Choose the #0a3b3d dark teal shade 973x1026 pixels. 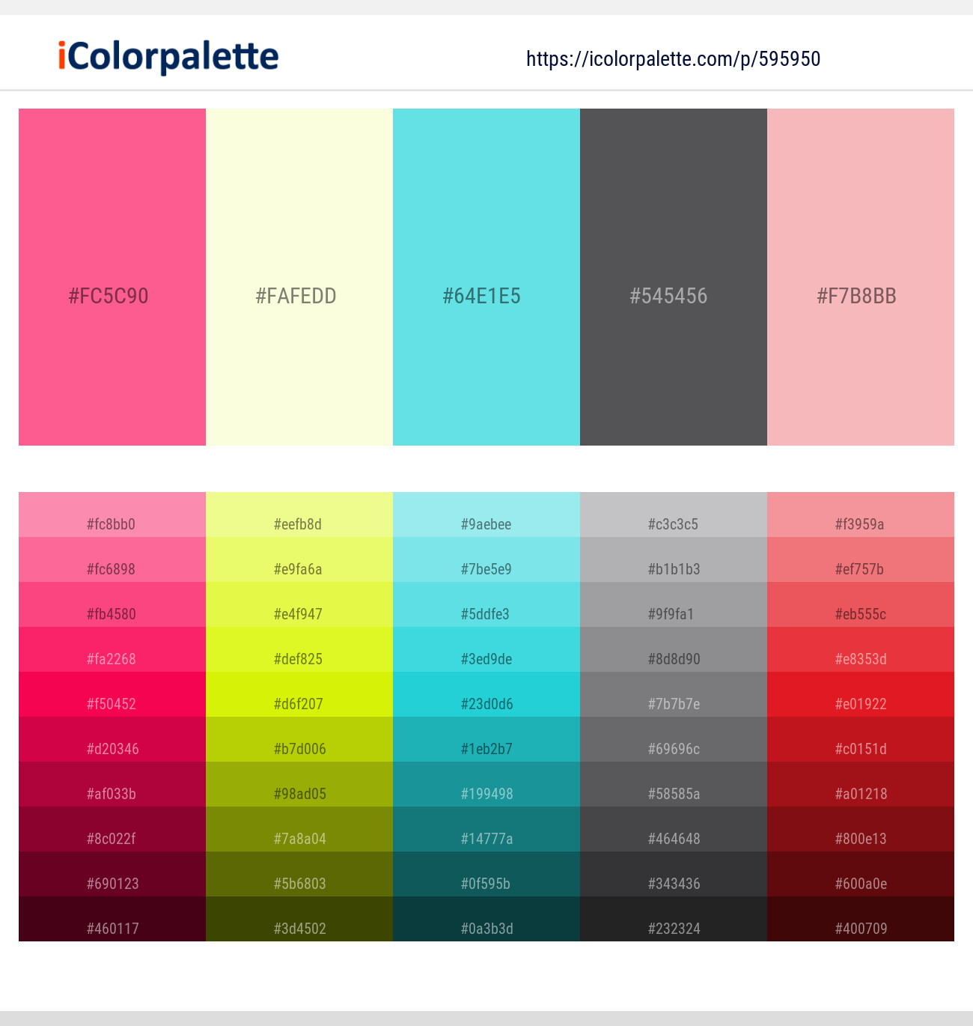click(x=487, y=919)
